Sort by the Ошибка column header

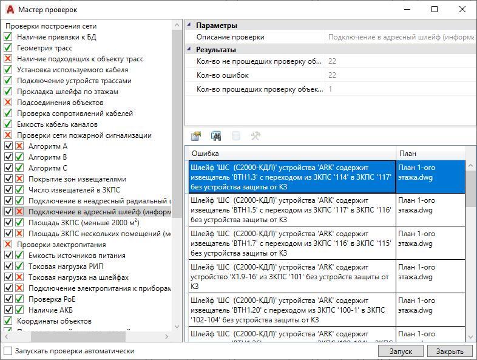(291, 154)
